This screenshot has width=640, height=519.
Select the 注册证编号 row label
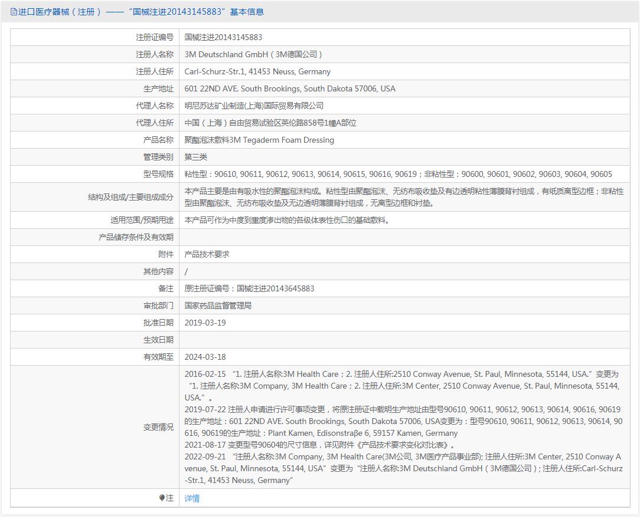coord(155,38)
